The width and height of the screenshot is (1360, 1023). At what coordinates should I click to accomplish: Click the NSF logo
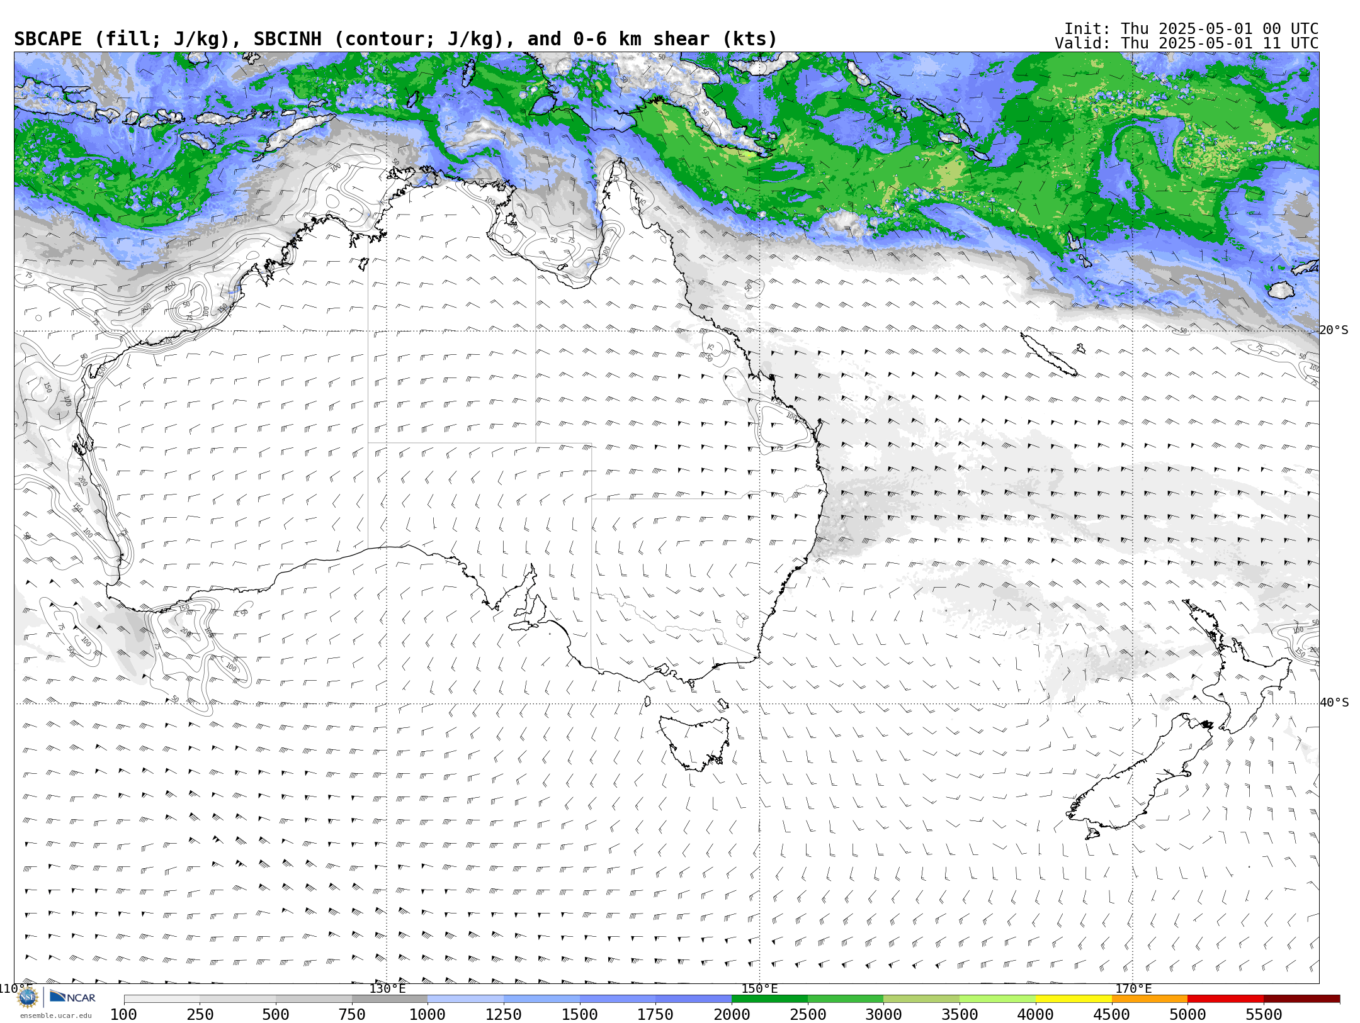click(x=27, y=997)
